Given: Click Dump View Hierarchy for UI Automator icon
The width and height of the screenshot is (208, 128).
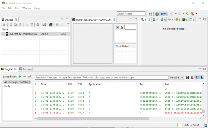Looking at the screenshot, I should 50,25.
